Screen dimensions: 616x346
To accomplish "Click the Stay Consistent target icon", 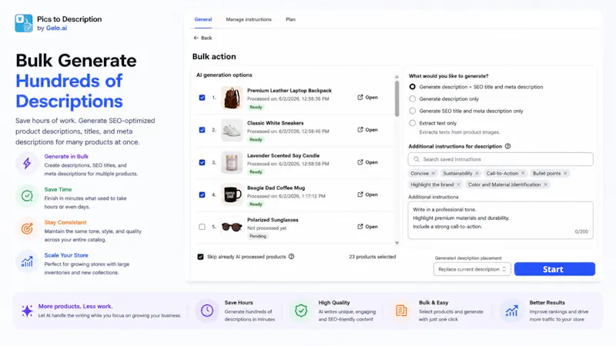I will 27,228.
